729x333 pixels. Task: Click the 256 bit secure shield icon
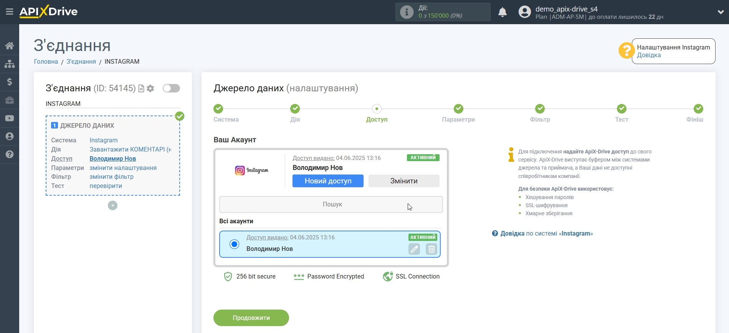pyautogui.click(x=228, y=277)
